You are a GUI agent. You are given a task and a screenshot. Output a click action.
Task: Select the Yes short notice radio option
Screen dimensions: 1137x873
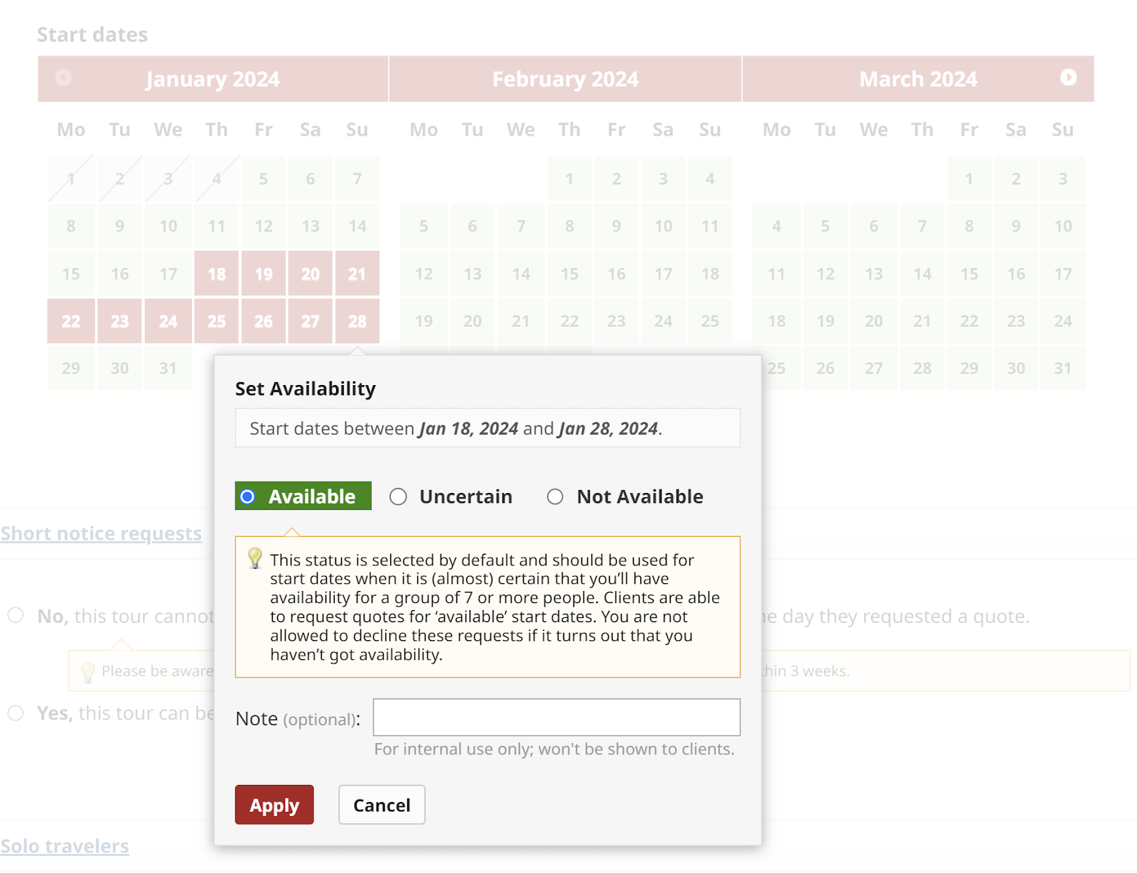[16, 712]
